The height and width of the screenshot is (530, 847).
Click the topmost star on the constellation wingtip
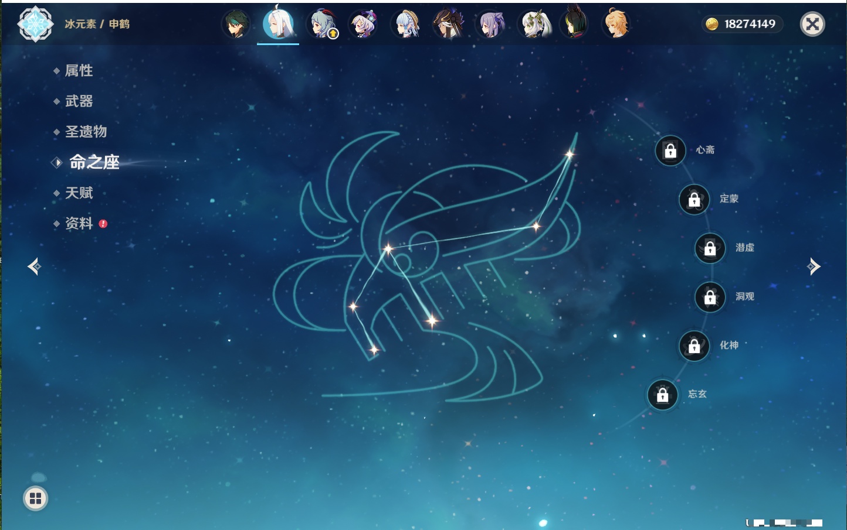coord(570,154)
